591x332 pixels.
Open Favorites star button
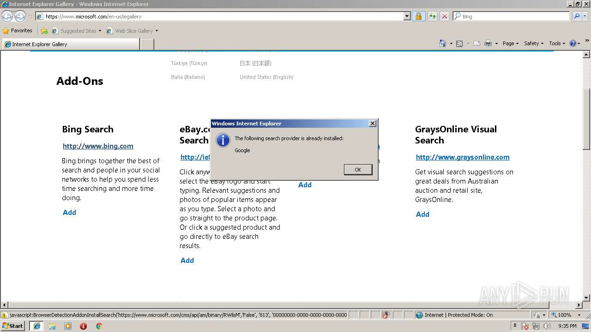(17, 30)
